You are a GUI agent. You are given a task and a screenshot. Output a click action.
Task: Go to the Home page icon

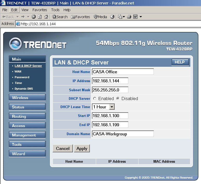46,17
